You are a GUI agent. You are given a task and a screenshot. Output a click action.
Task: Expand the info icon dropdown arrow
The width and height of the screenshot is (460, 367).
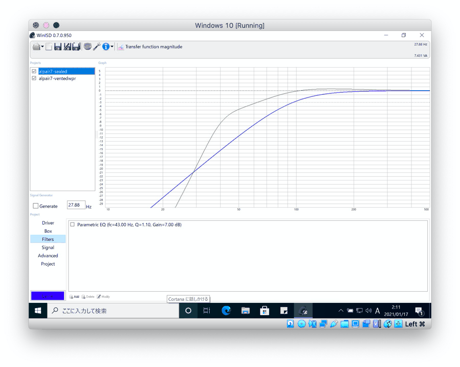pos(112,47)
